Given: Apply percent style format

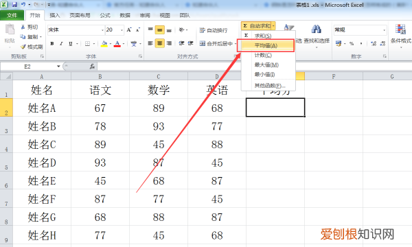Looking at the screenshot, I should coord(352,44).
